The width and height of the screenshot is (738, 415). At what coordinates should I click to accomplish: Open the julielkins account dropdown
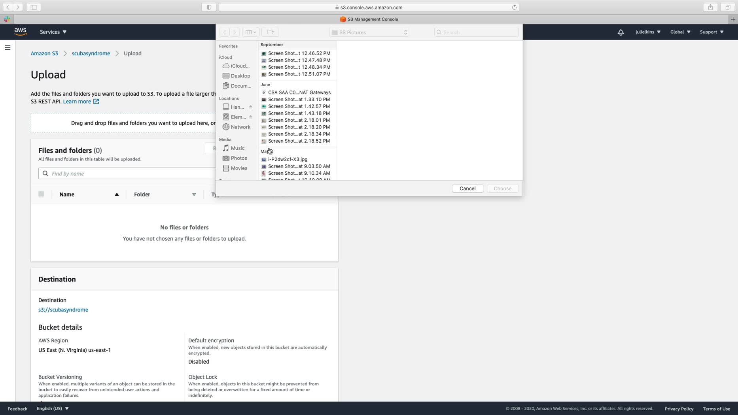[x=648, y=32]
